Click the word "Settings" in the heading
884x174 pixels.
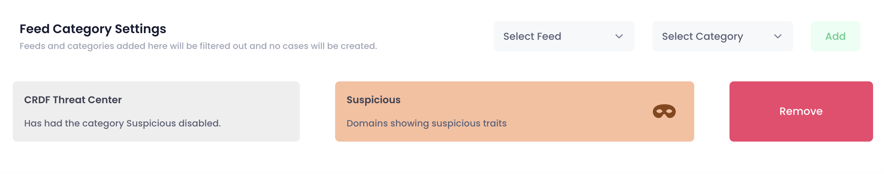[x=140, y=29]
